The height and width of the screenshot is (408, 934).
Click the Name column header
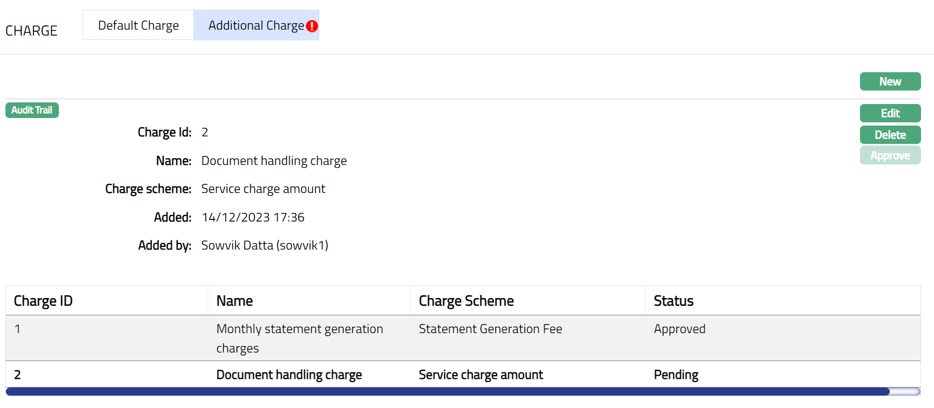point(234,301)
